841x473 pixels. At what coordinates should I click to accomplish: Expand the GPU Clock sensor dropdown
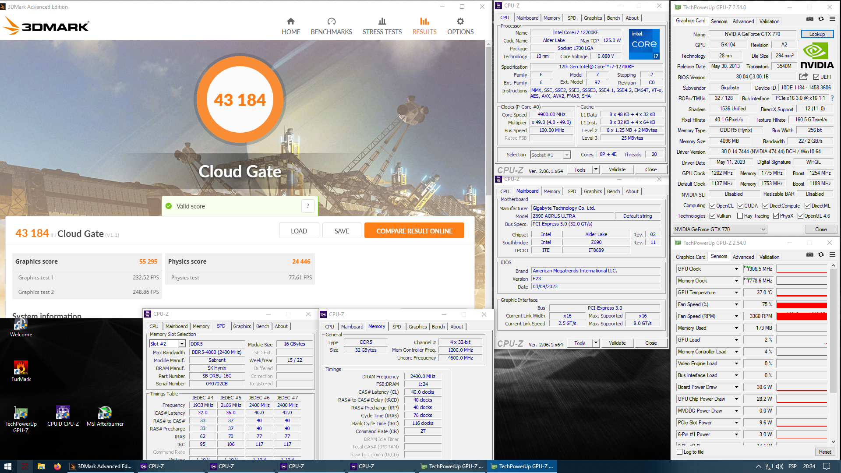point(736,269)
